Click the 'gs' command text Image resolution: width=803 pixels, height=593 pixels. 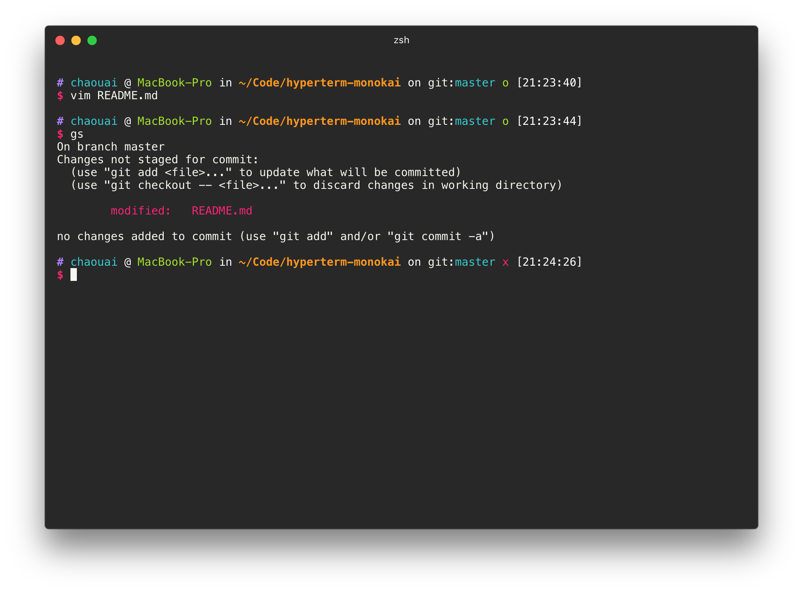coord(77,134)
